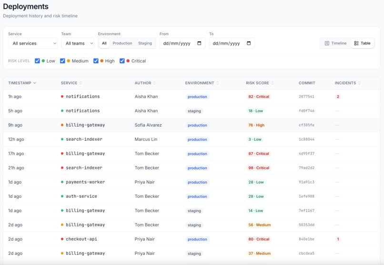Click commit hash cbcdea5
The image size is (384, 265).
(306, 253)
